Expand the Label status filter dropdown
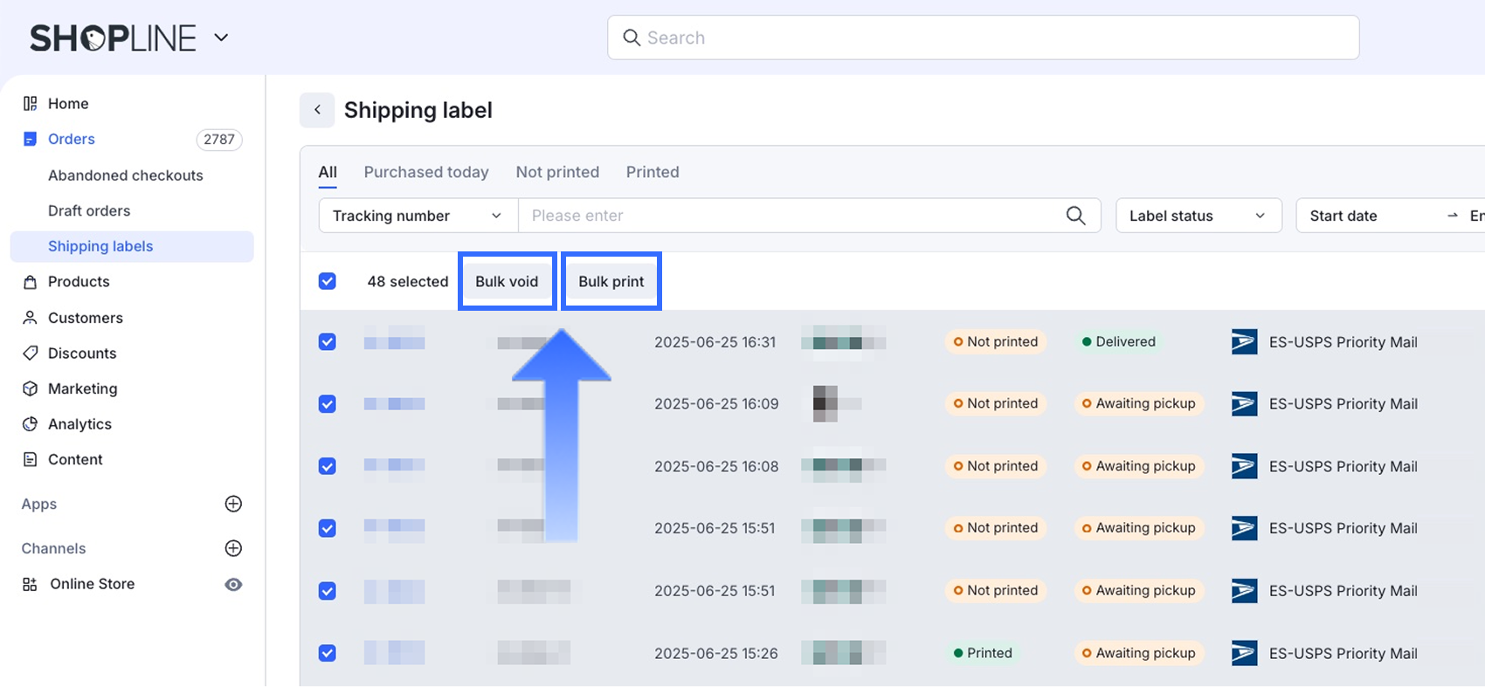 click(1198, 216)
